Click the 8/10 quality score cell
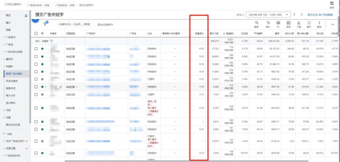Viewport: 340px width, 162px height. coord(201,49)
